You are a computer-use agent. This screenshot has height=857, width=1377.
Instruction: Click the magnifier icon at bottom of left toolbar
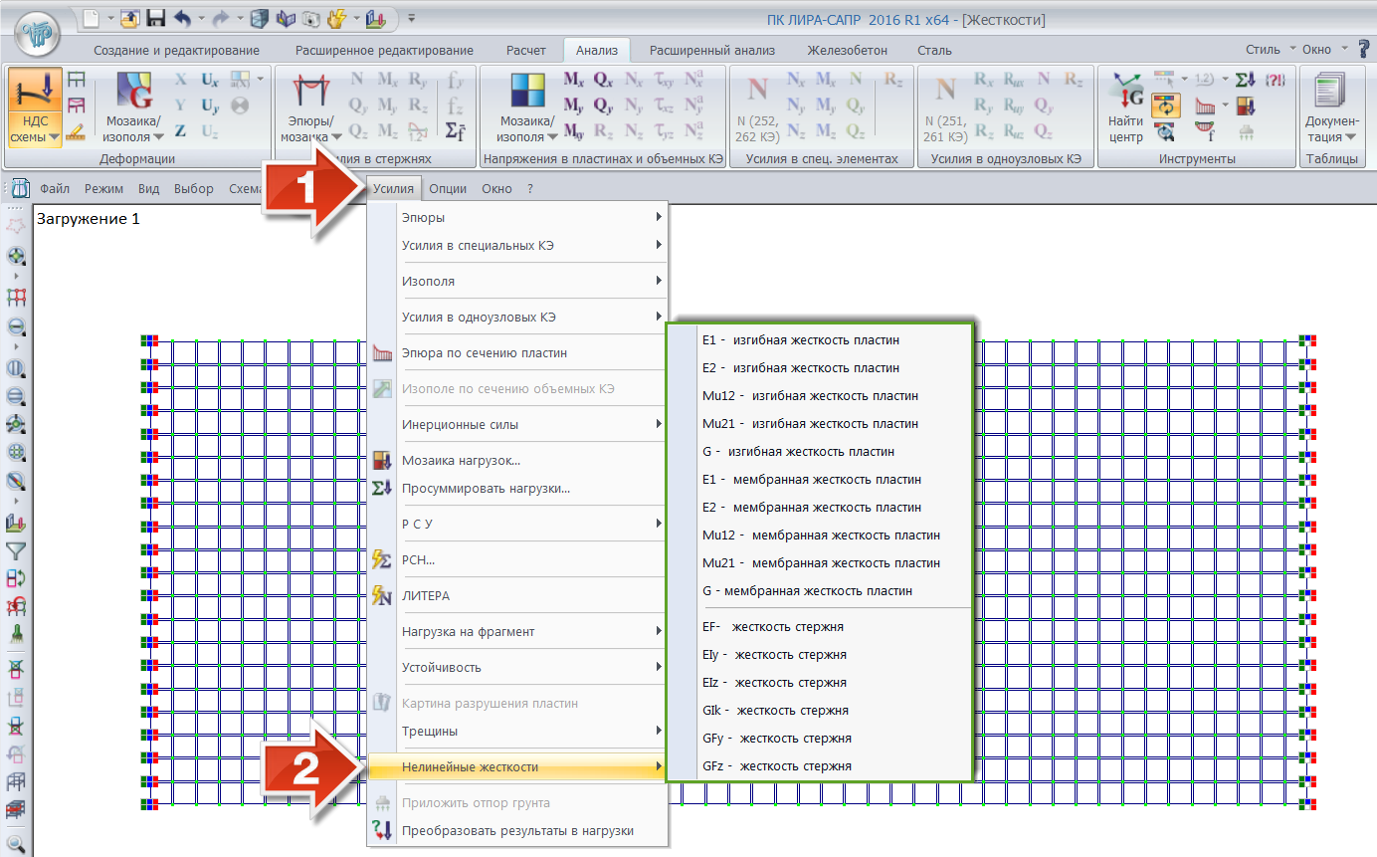click(16, 844)
